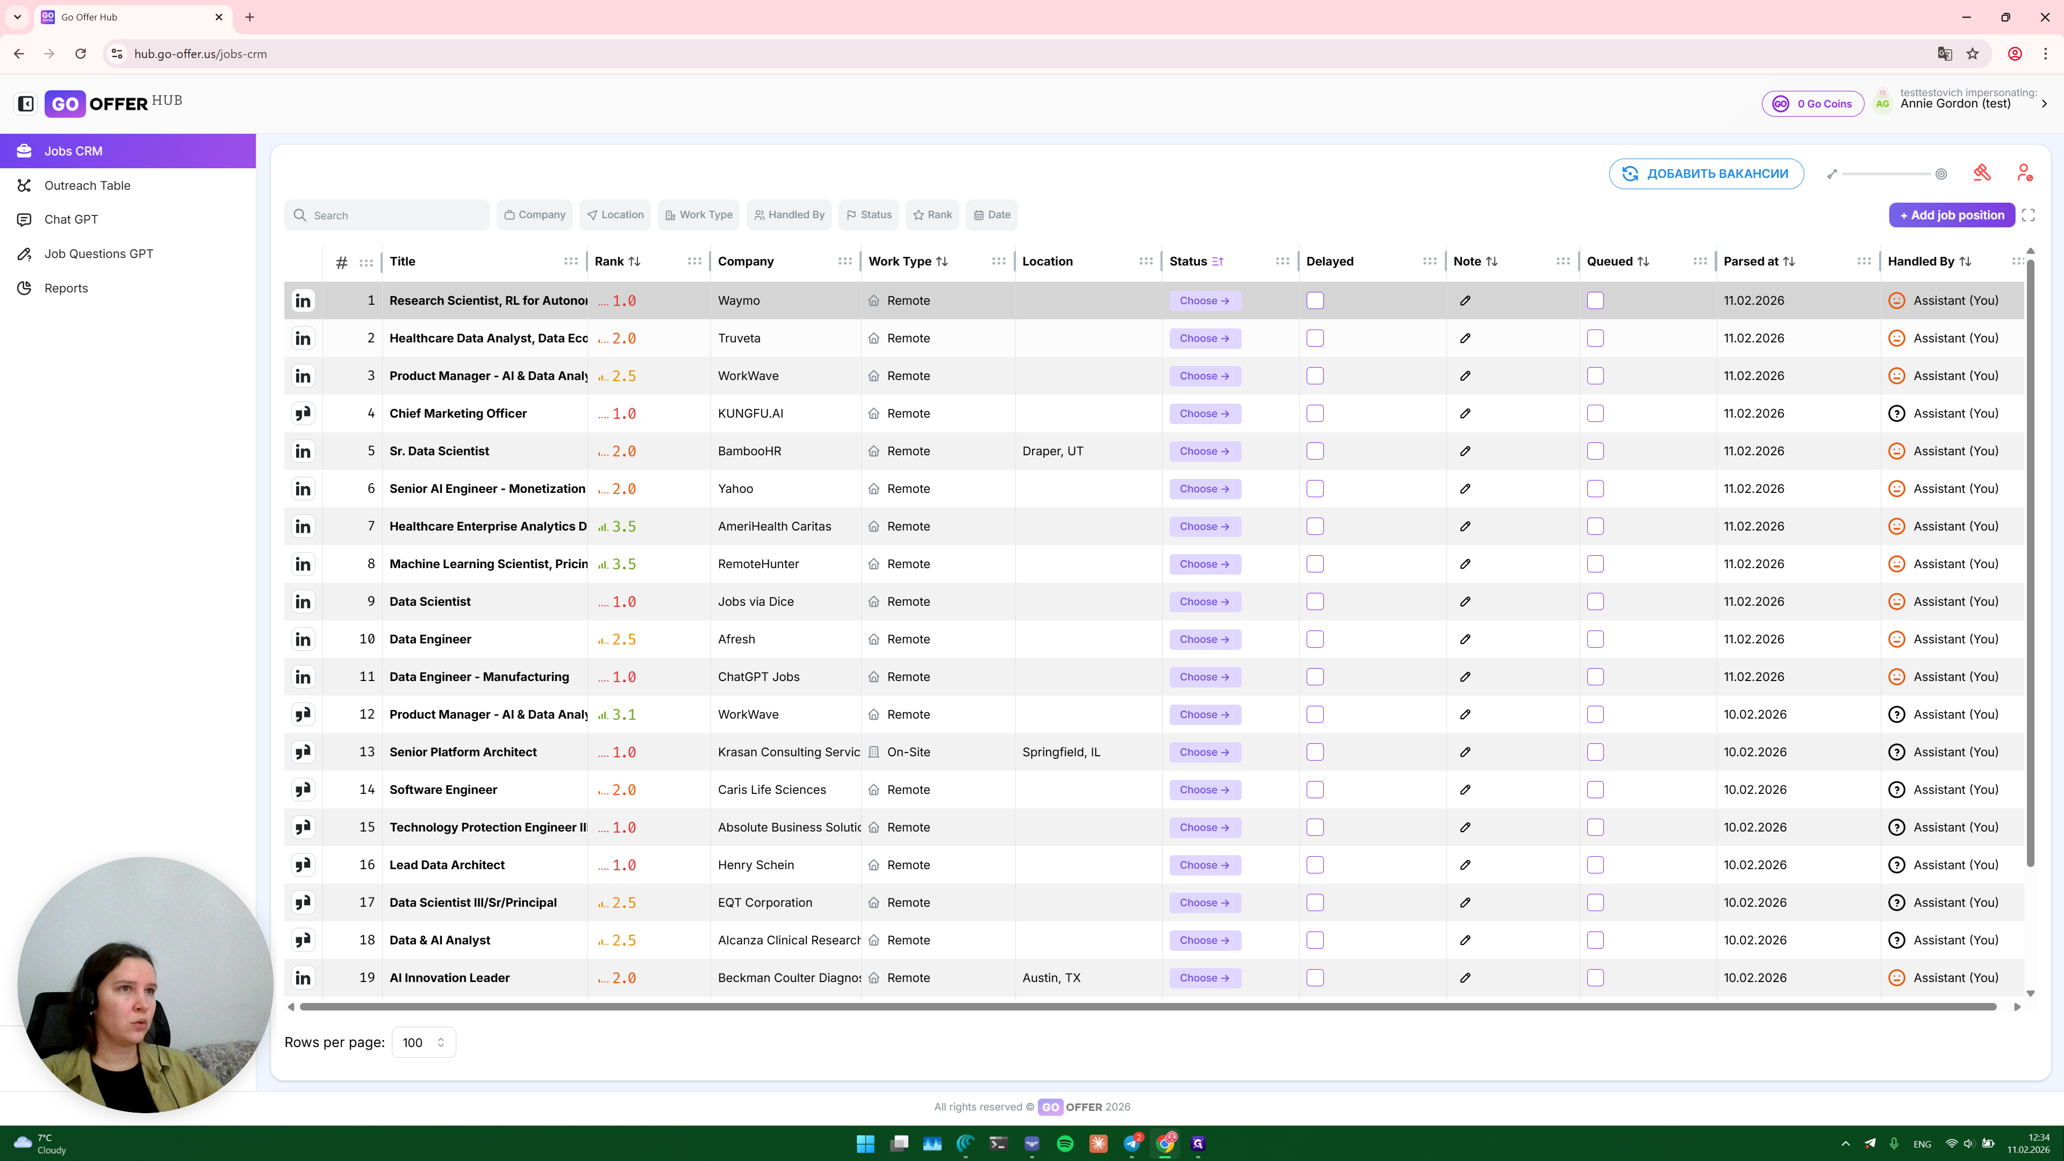This screenshot has width=2064, height=1161.
Task: Click the Add job position button
Action: coord(1951,215)
